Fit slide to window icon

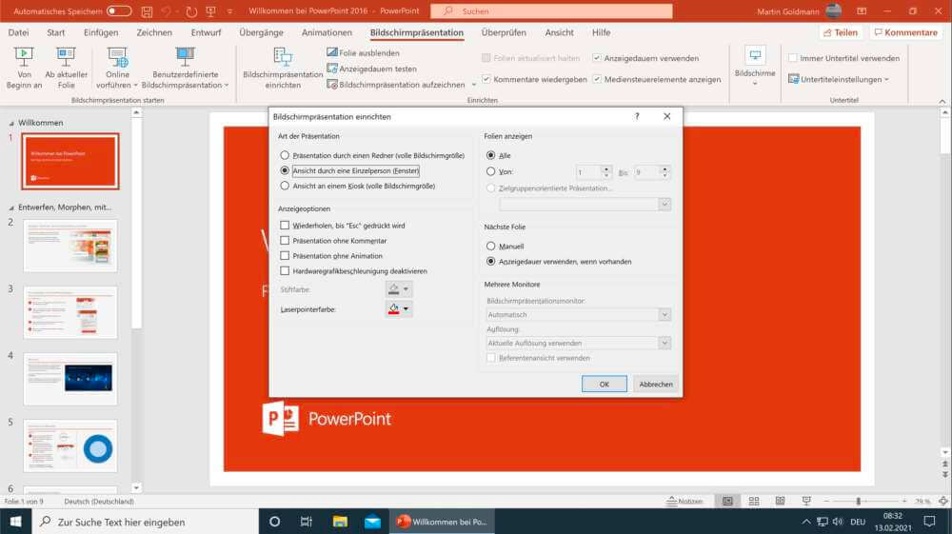pyautogui.click(x=942, y=502)
